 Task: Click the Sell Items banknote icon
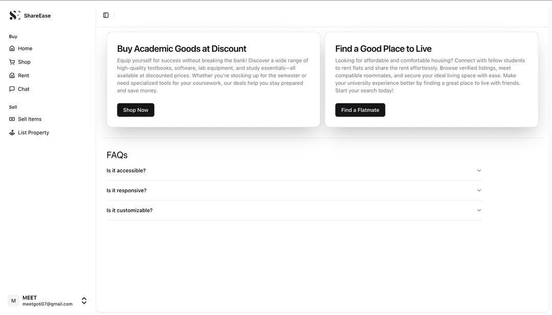12,119
